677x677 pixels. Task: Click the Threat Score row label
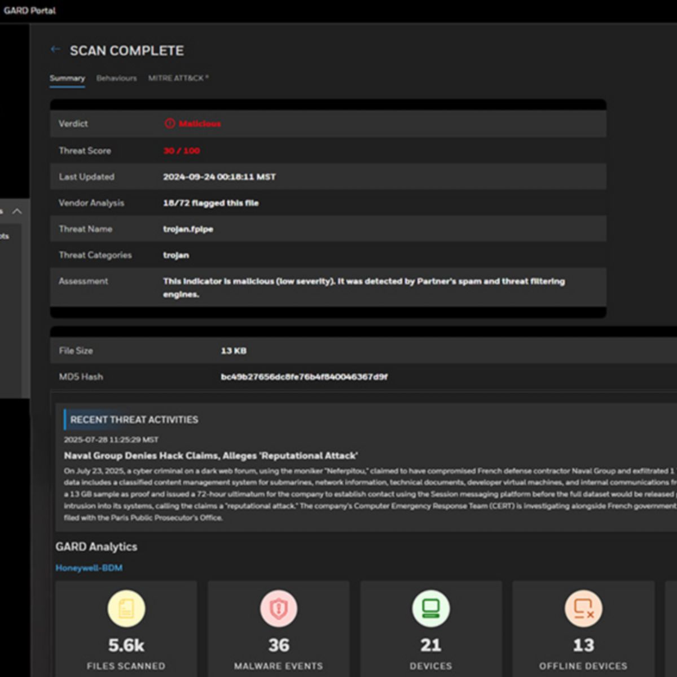pos(85,151)
